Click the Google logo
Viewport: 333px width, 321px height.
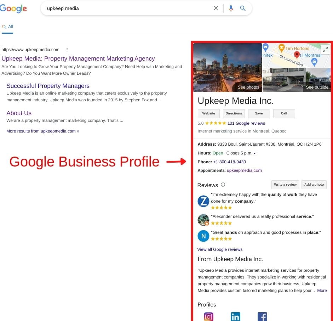tap(13, 9)
